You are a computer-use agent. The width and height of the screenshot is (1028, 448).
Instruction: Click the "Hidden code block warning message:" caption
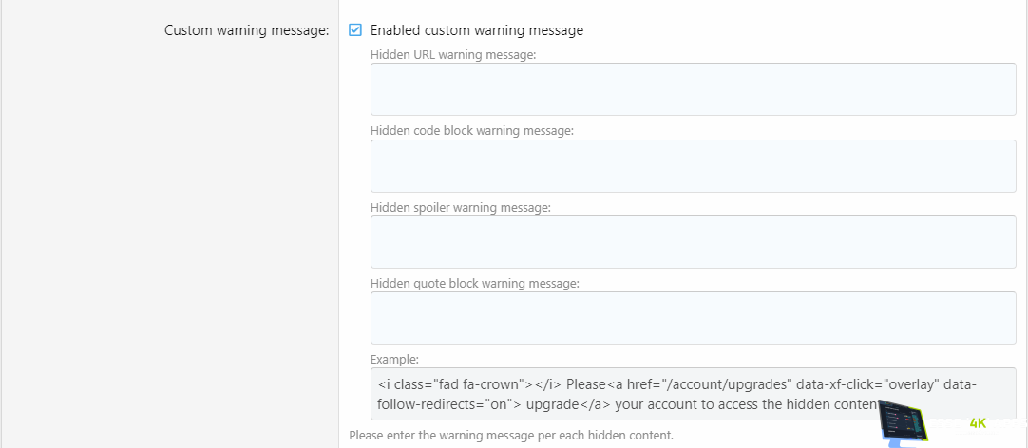(471, 130)
